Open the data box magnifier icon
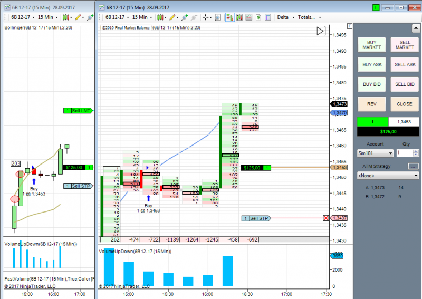Screen dimensions: 422x299 (x=218, y=17)
